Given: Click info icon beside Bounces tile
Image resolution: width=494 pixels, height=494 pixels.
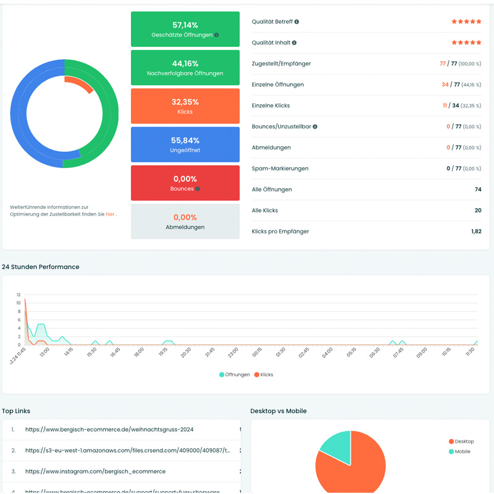Looking at the screenshot, I should (198, 189).
